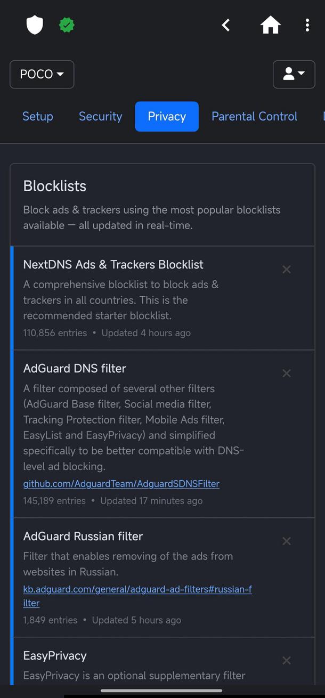325x698 pixels.
Task: Switch to the Setup tab
Action: [37, 116]
